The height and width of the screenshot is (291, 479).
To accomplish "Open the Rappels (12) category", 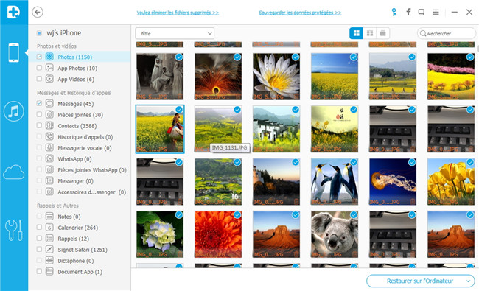I will click(x=73, y=239).
